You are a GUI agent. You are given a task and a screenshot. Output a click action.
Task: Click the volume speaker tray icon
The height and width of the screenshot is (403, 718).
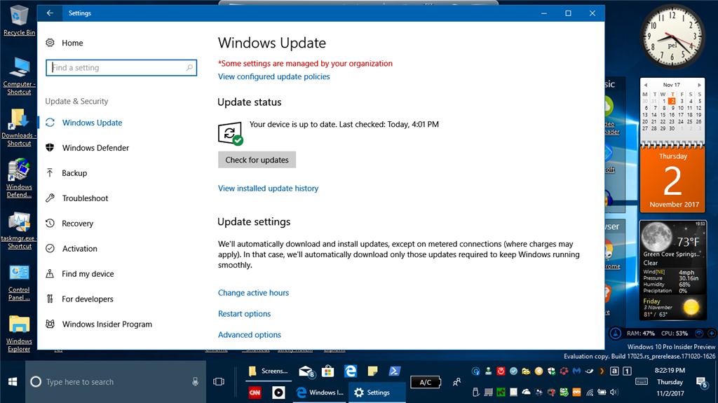point(614,392)
